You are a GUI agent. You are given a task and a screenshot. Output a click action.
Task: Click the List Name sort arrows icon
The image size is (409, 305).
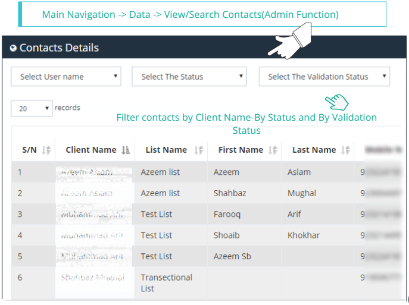pyautogui.click(x=199, y=150)
